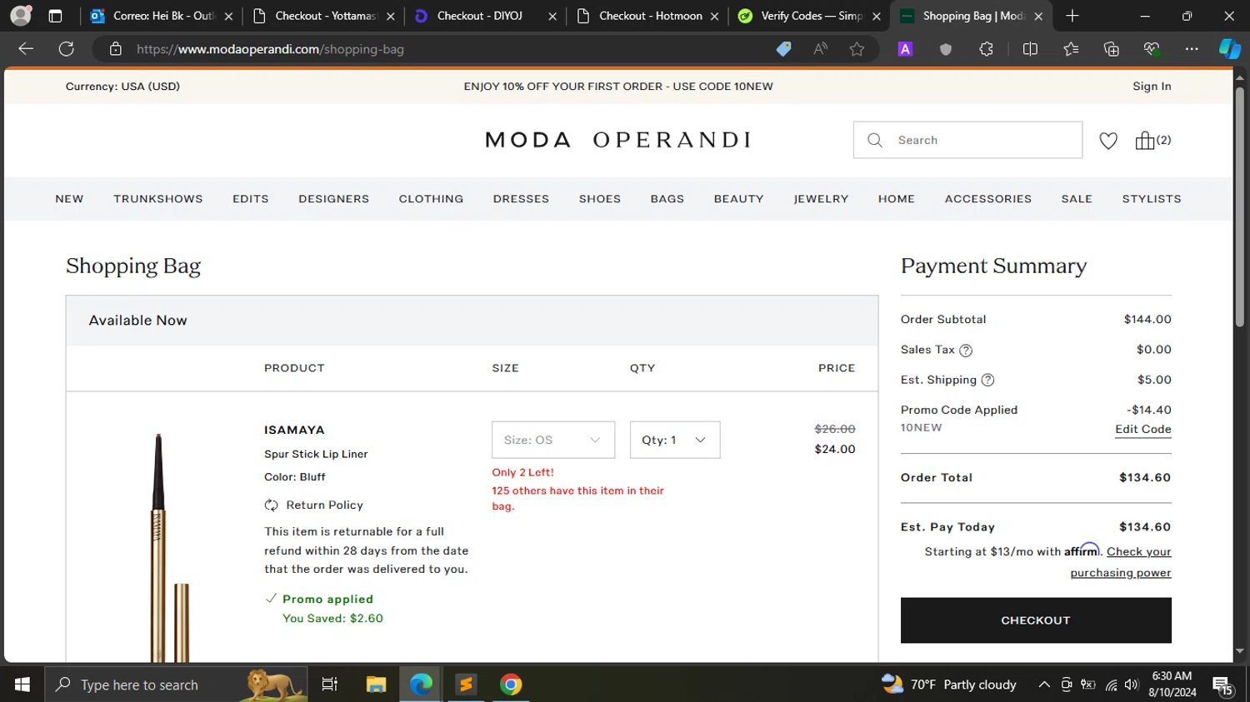Open the Favorites list icon
The width and height of the screenshot is (1250, 702).
pos(1071,49)
